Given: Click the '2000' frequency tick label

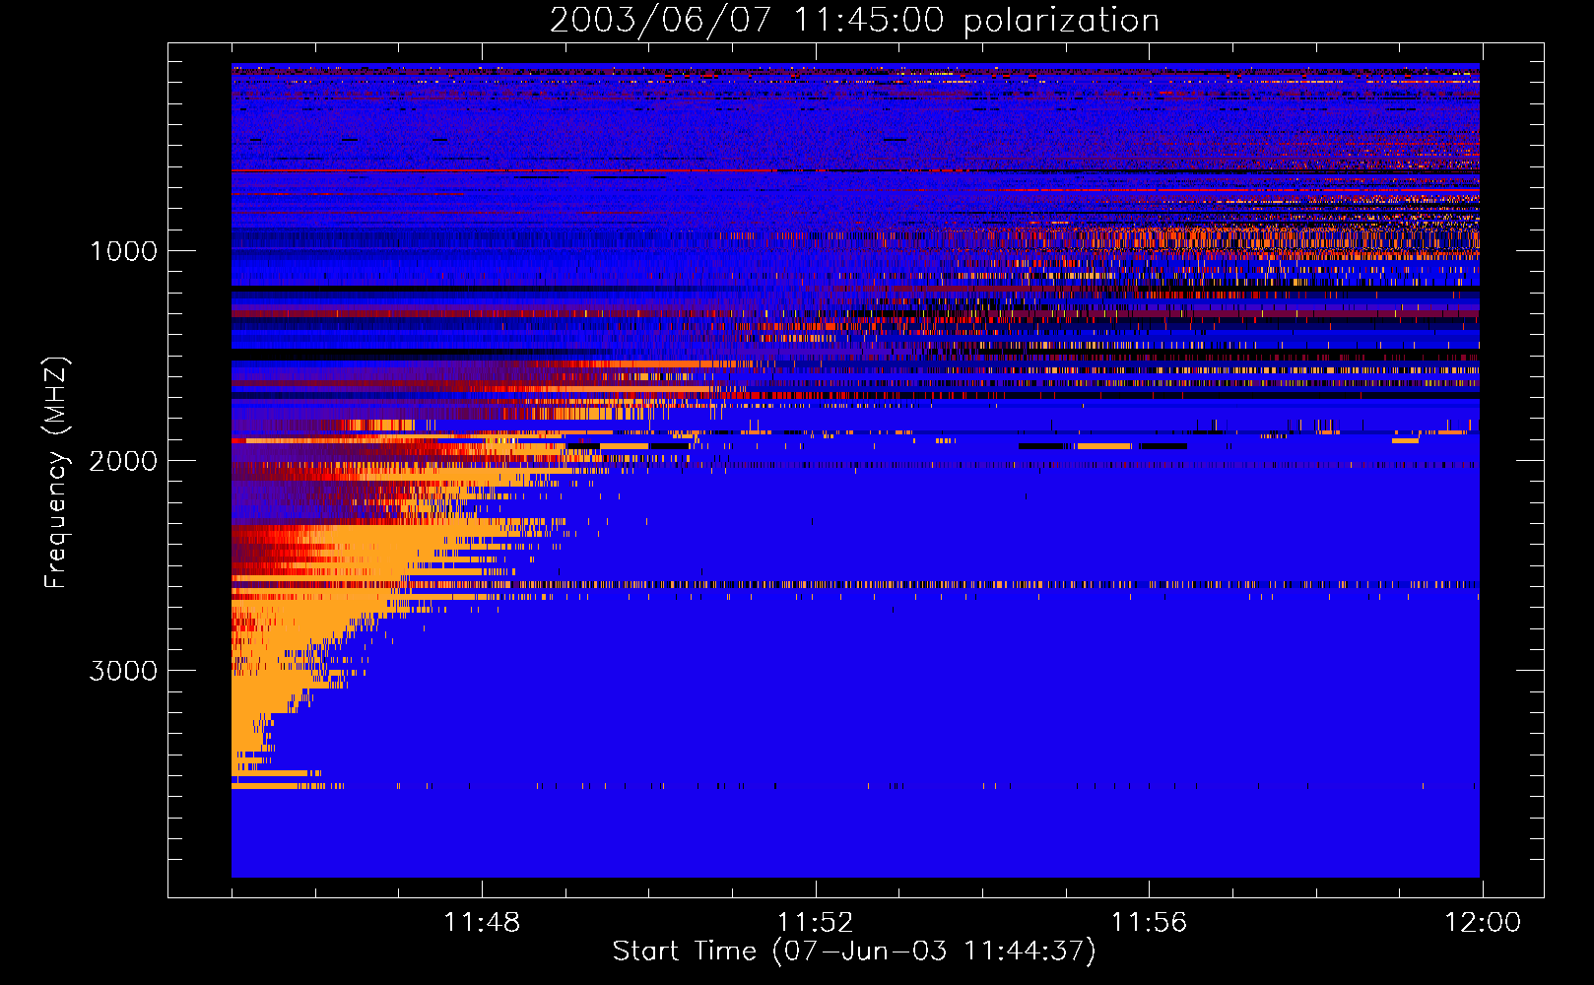Looking at the screenshot, I should coord(123,461).
